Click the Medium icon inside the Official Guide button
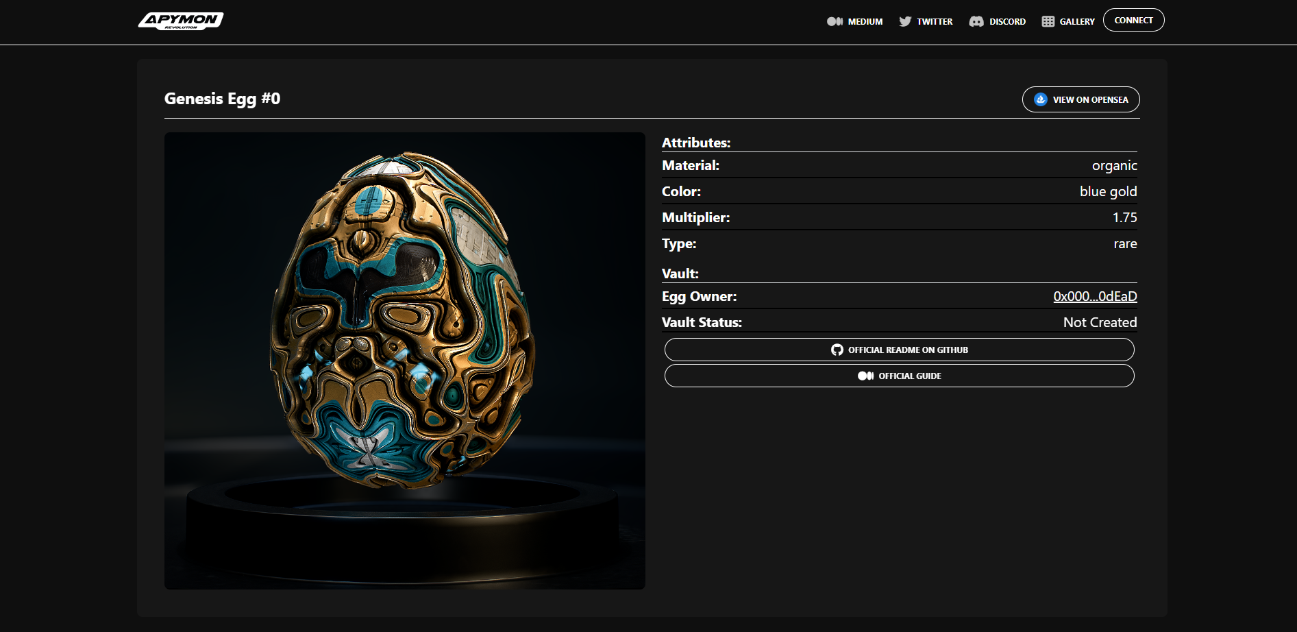The height and width of the screenshot is (632, 1297). [x=865, y=376]
